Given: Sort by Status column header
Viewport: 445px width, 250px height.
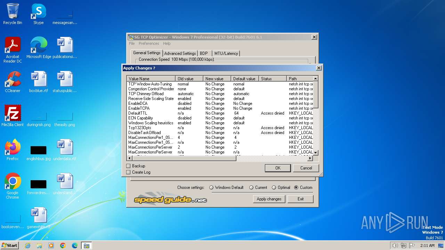Looking at the screenshot, I should coord(273,79).
